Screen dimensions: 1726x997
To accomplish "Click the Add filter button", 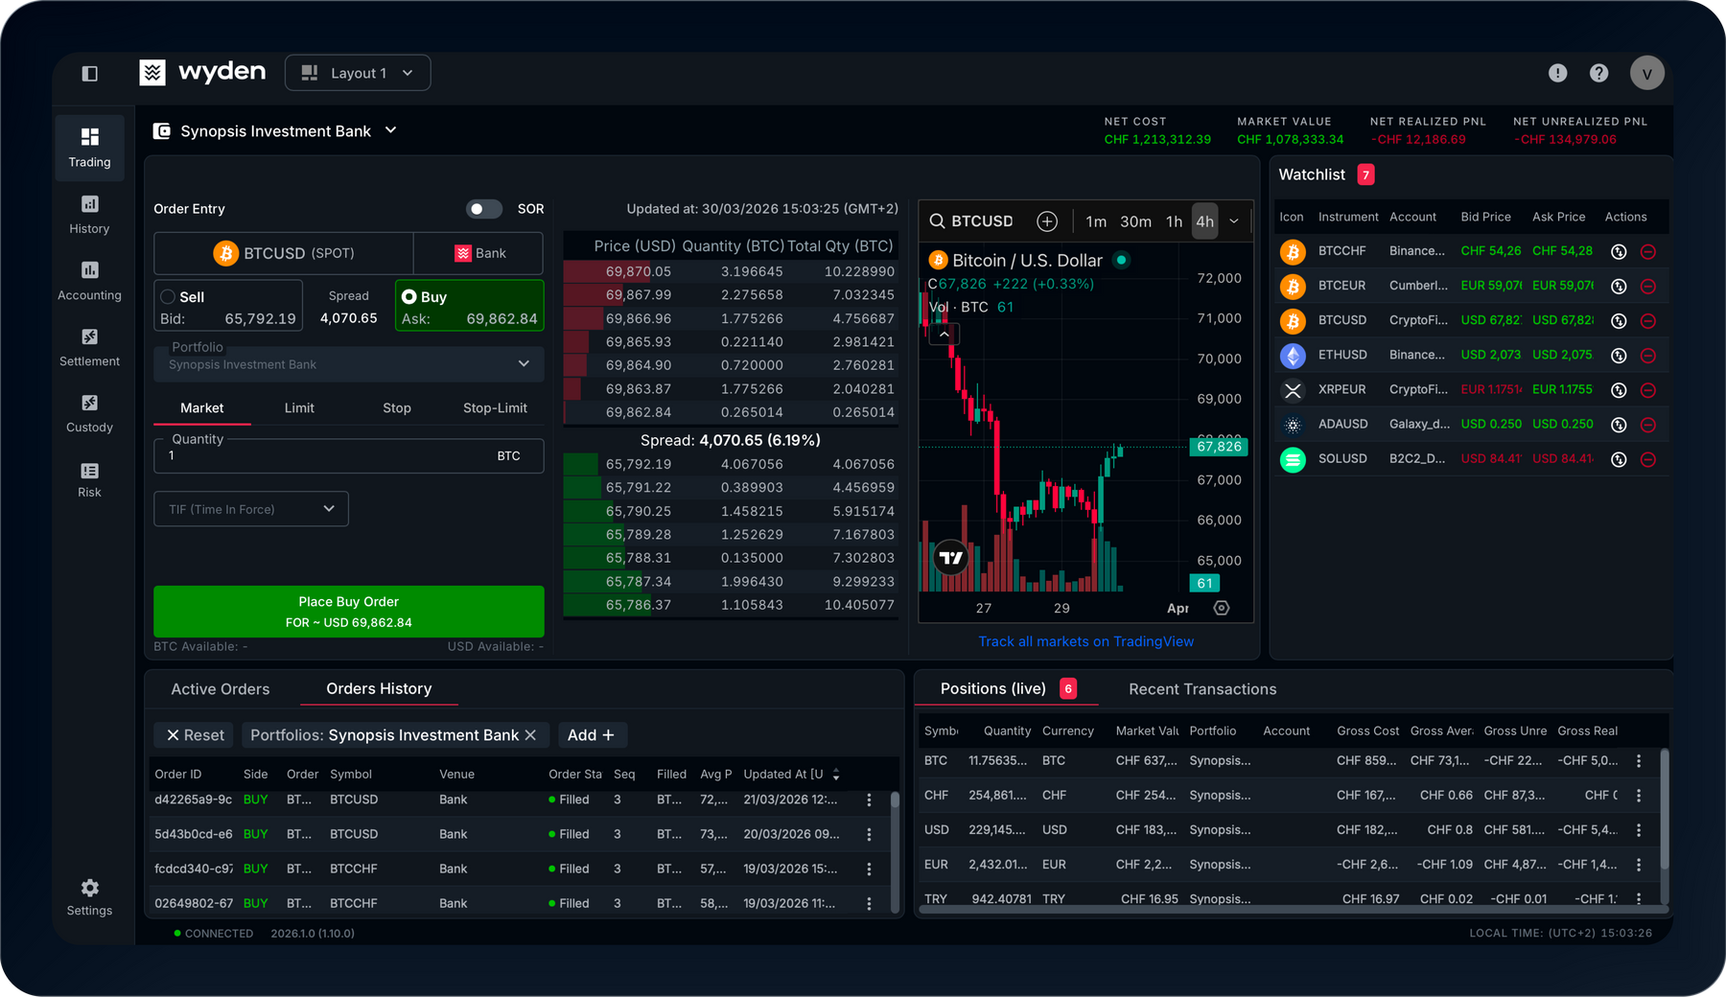I will [x=592, y=735].
